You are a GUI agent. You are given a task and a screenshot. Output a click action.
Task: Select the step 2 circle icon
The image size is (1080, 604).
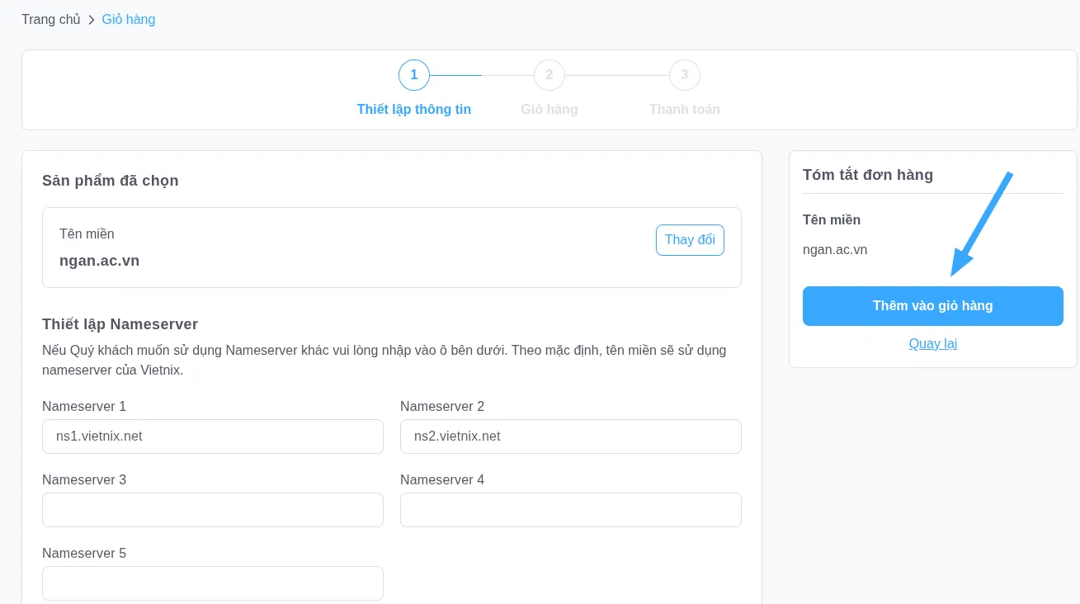[549, 75]
